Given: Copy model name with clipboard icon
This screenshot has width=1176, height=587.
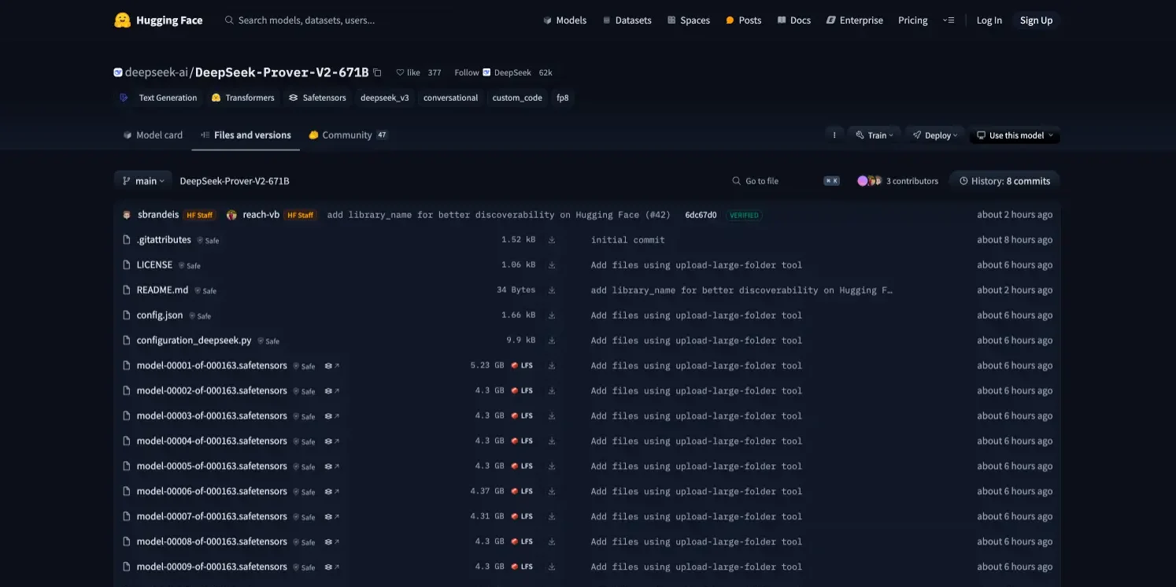Looking at the screenshot, I should [377, 72].
